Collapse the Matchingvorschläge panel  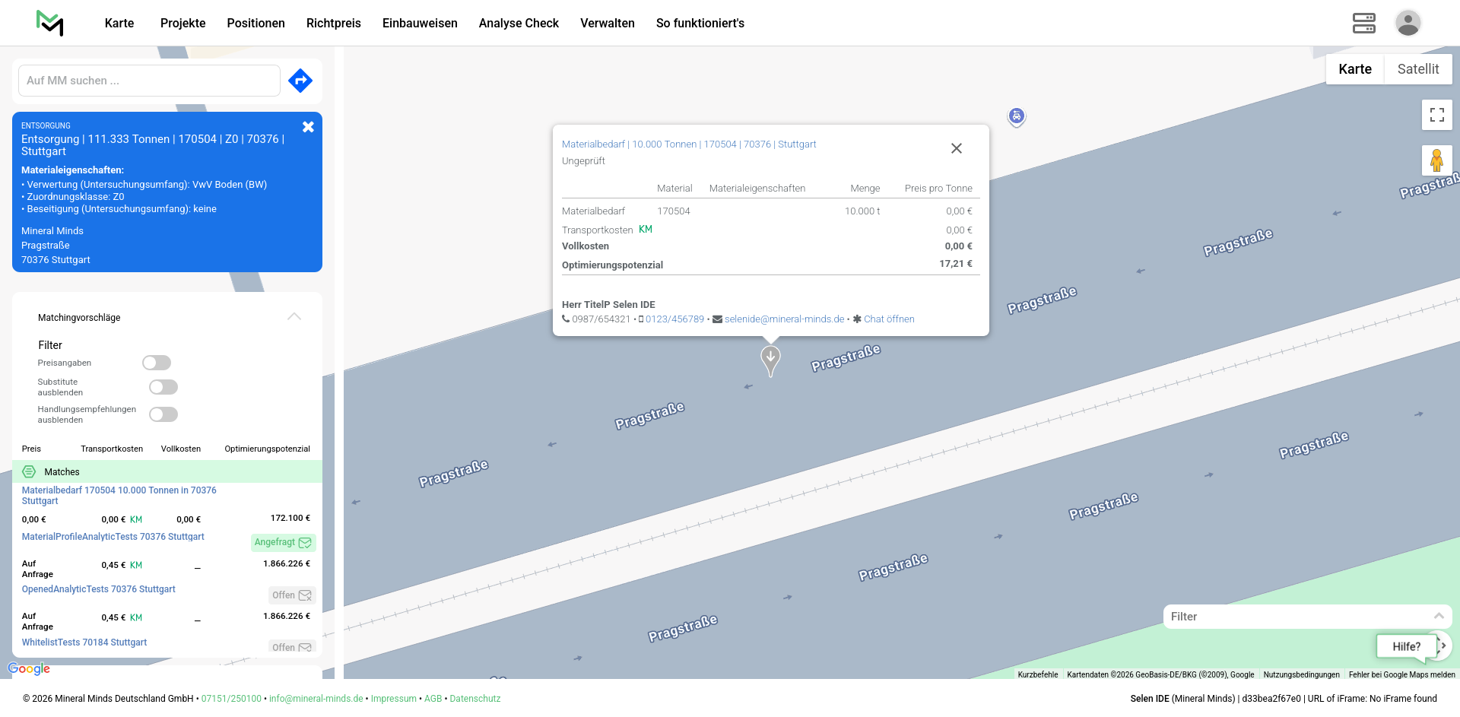point(294,317)
